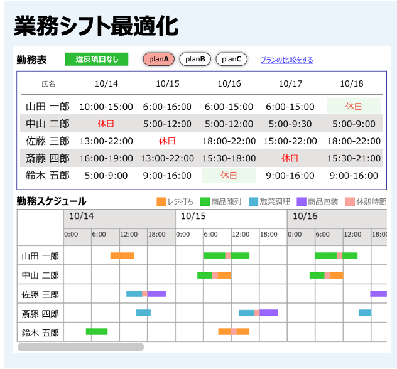
Task: Click 山田 一郎's highlighted 休日 cell on 10/18
Action: point(354,106)
